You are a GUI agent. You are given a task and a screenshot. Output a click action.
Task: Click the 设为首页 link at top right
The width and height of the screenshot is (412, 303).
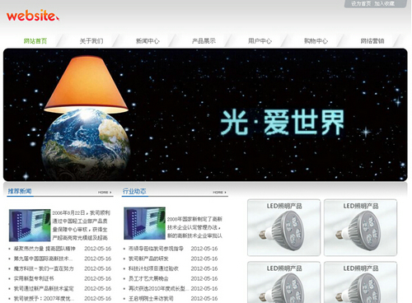coord(361,3)
